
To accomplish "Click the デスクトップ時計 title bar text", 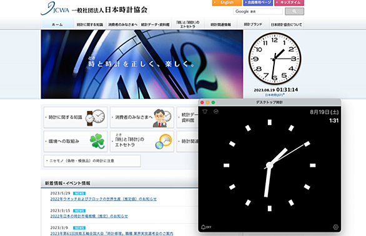I will [x=269, y=102].
